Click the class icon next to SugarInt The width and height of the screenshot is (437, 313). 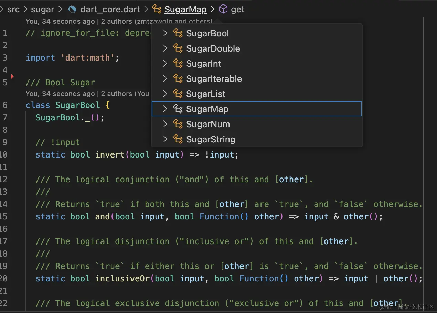pyautogui.click(x=178, y=64)
